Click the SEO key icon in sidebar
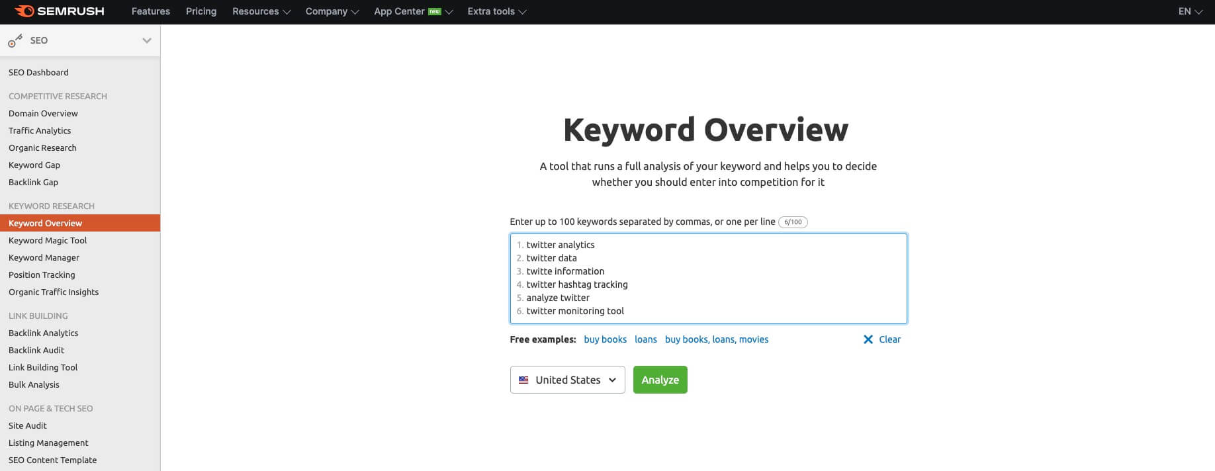Screen dimensions: 1215x471 (x=15, y=41)
